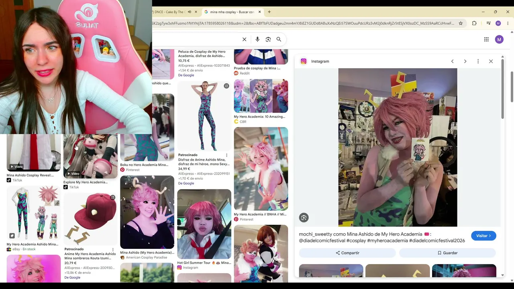514x289 pixels.
Task: Select the 'mina mha cosplay - Buscar con' tab
Action: [x=232, y=12]
